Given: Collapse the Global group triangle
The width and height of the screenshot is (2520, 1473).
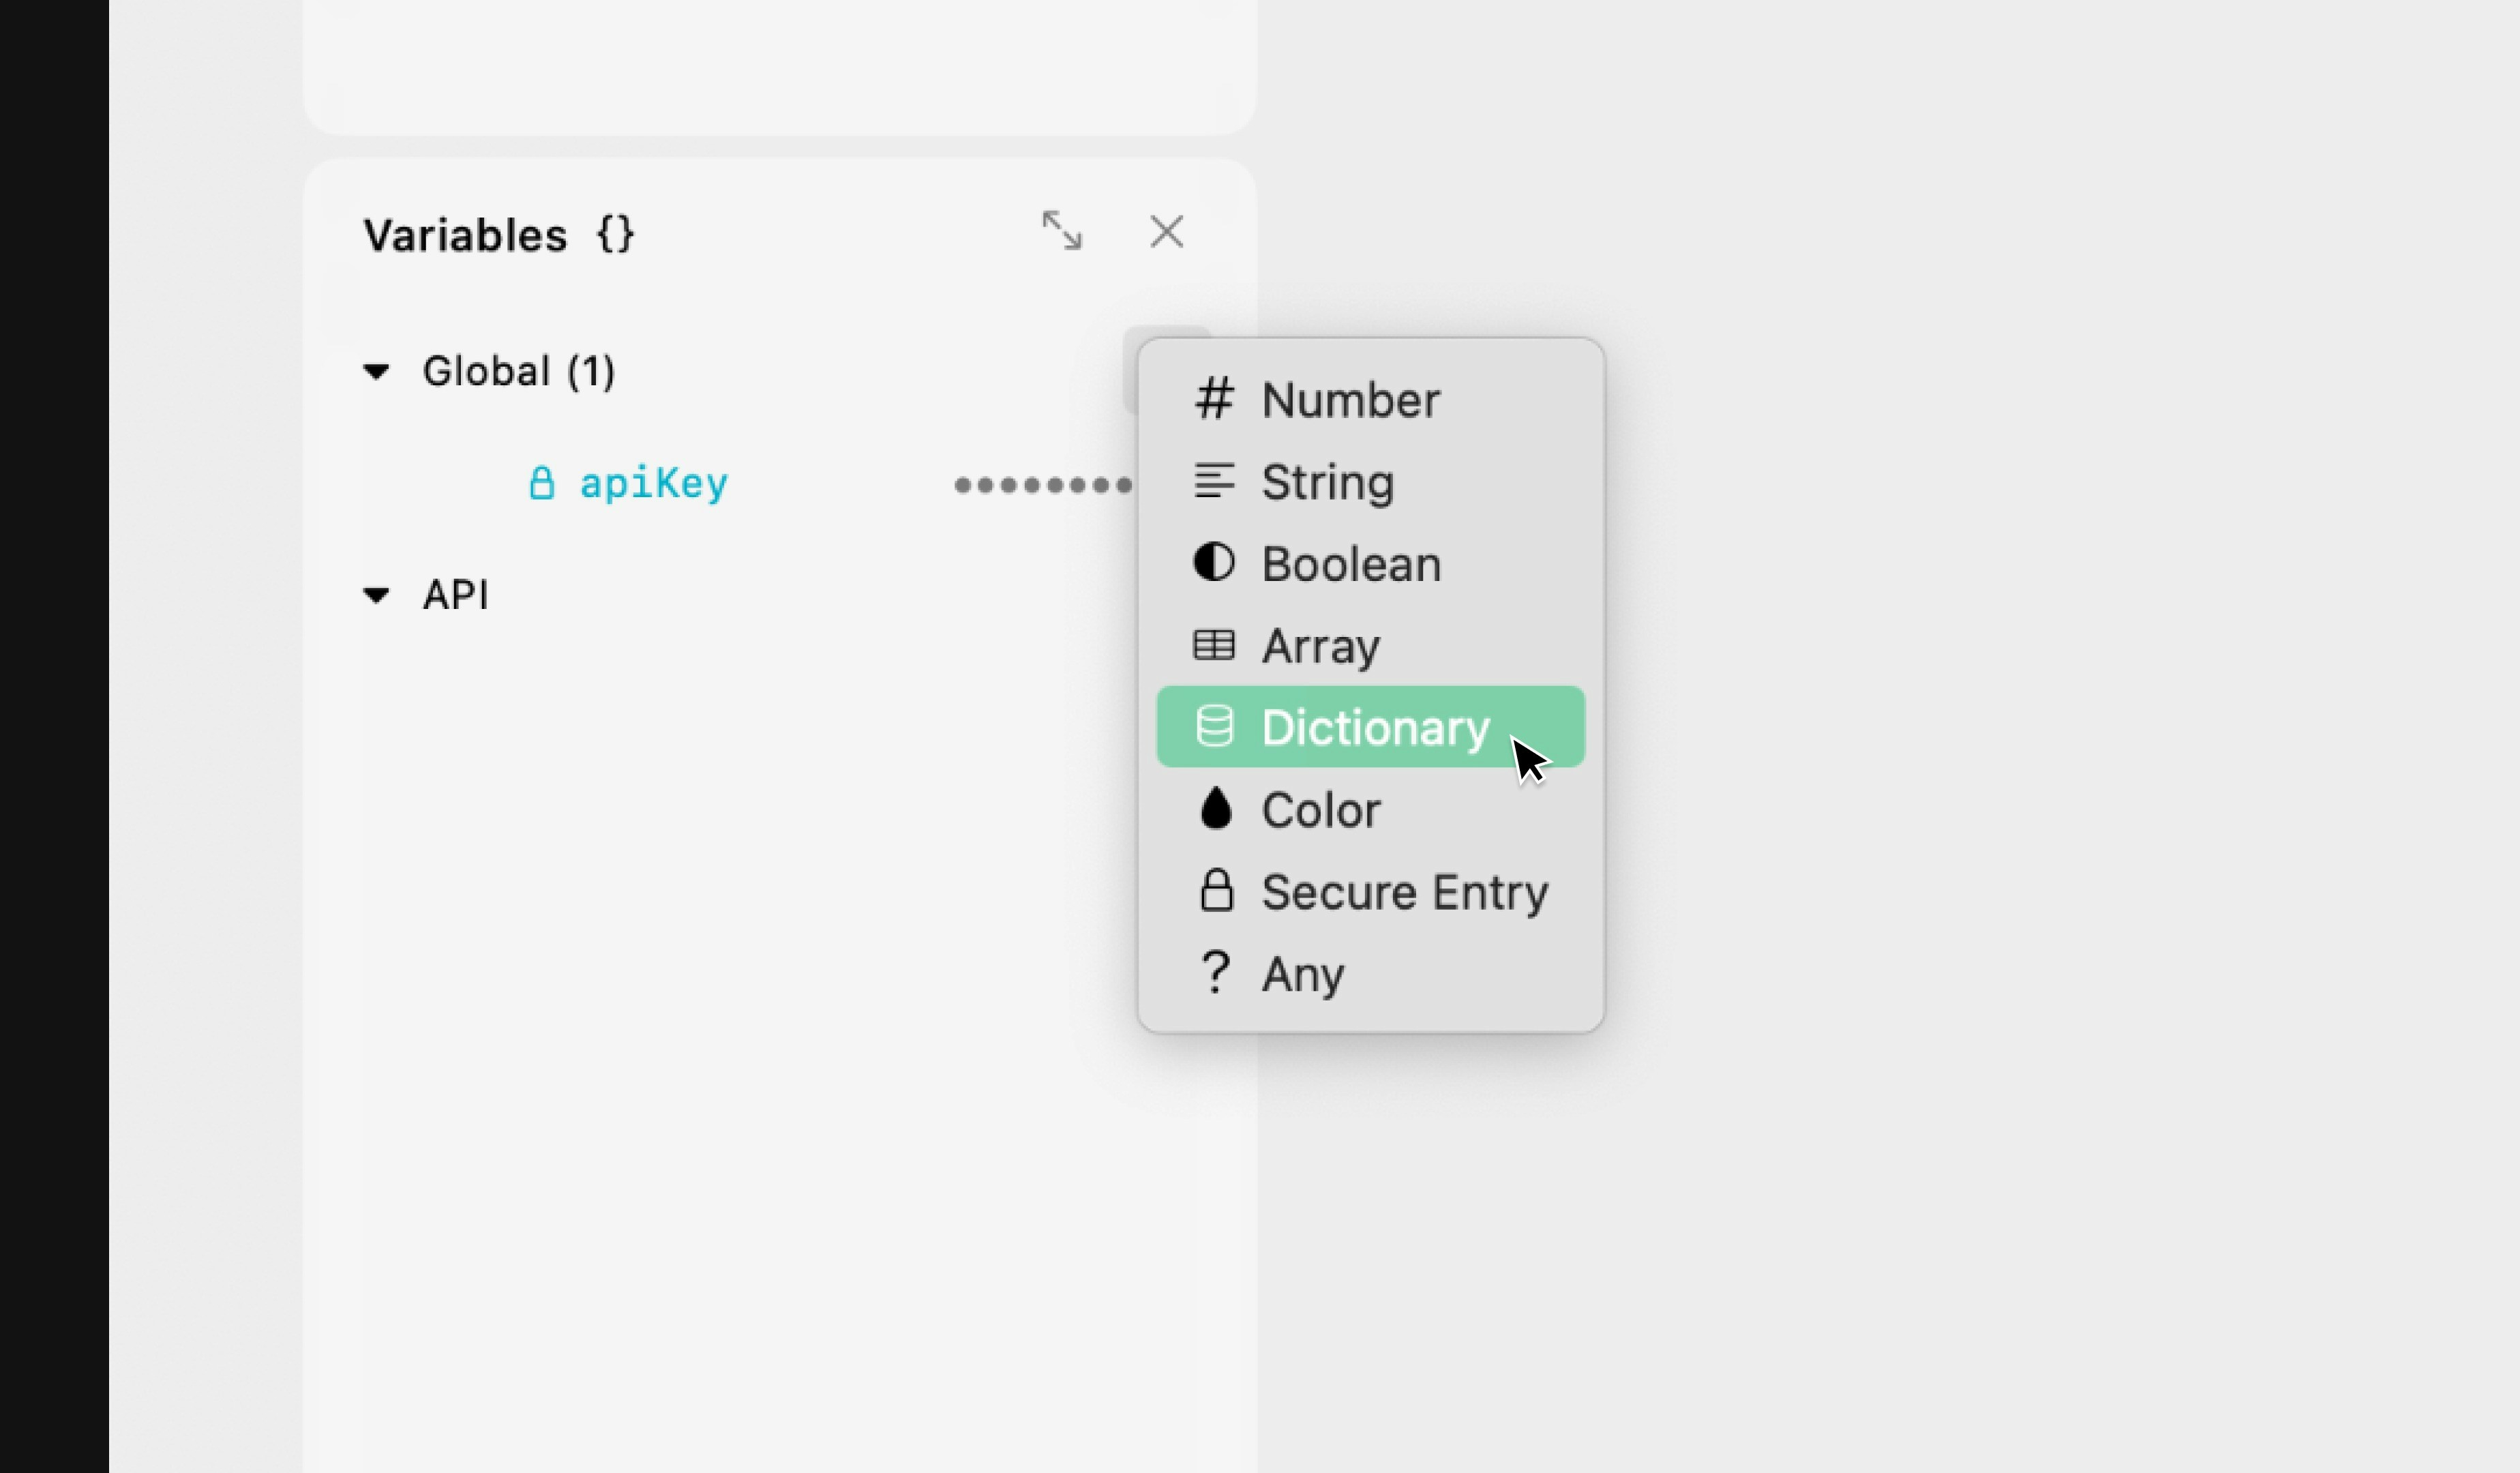Looking at the screenshot, I should pyautogui.click(x=376, y=372).
